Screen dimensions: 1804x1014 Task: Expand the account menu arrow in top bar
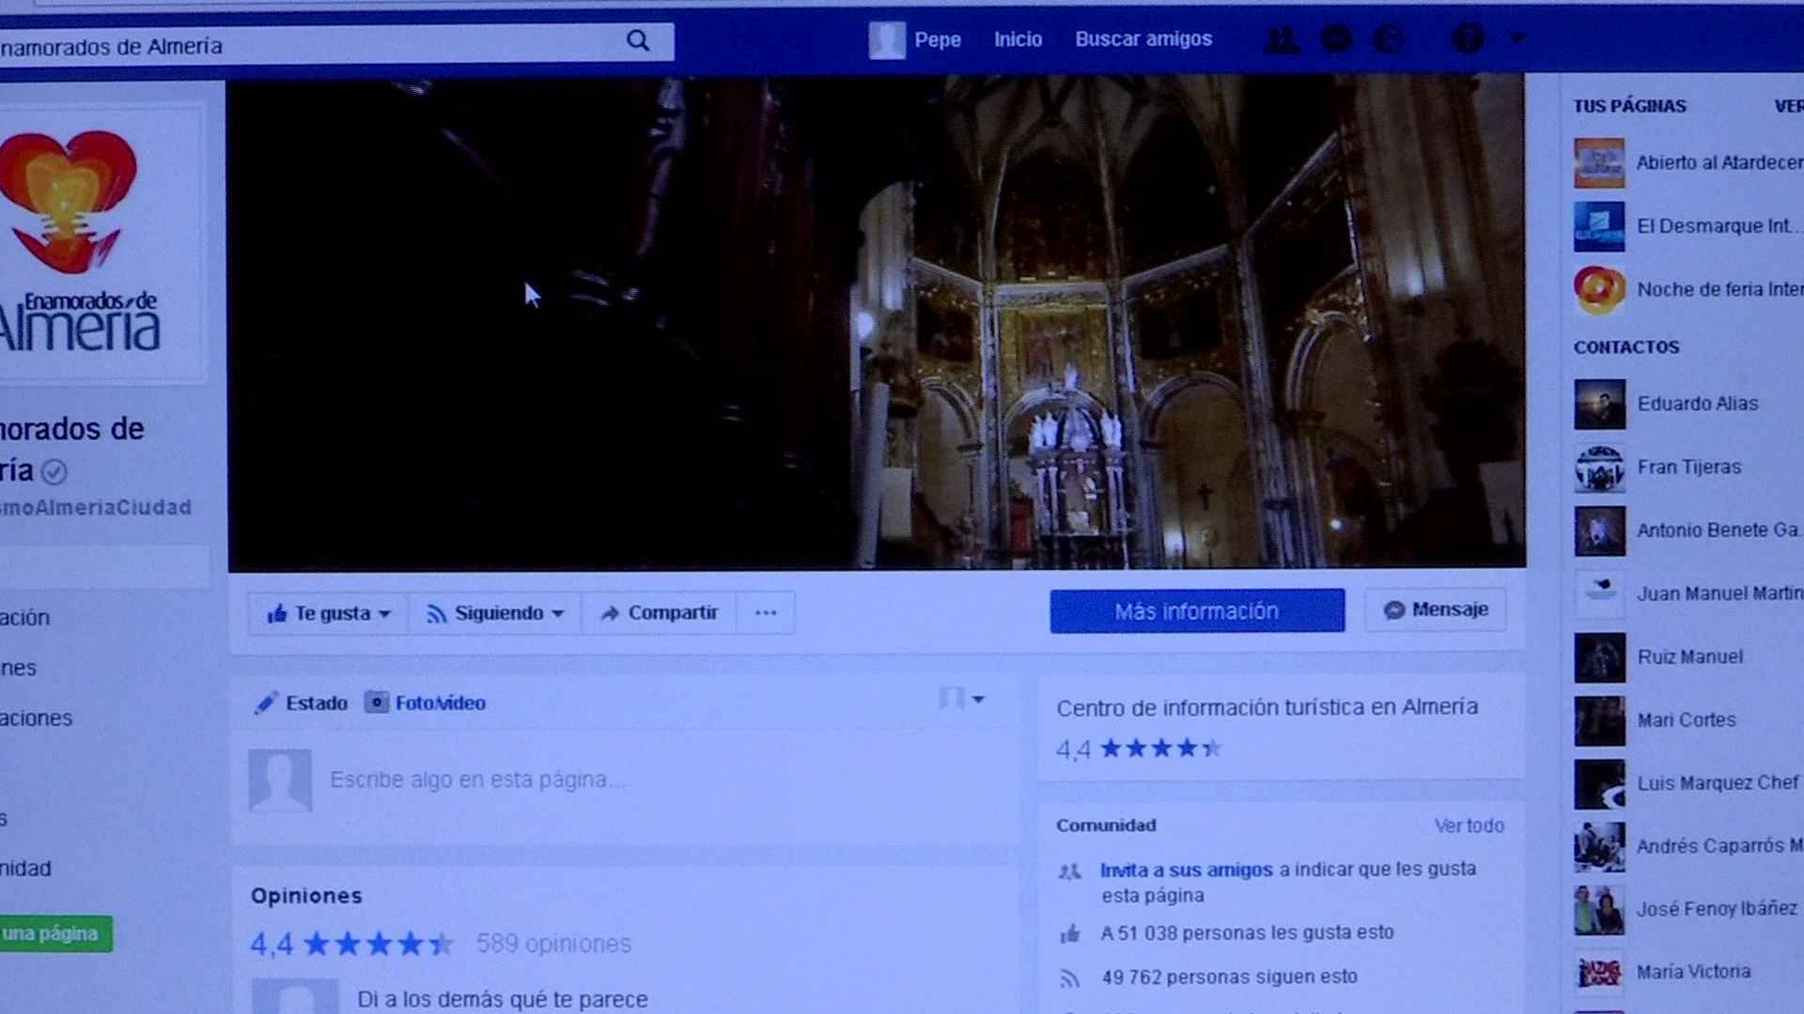click(x=1518, y=38)
